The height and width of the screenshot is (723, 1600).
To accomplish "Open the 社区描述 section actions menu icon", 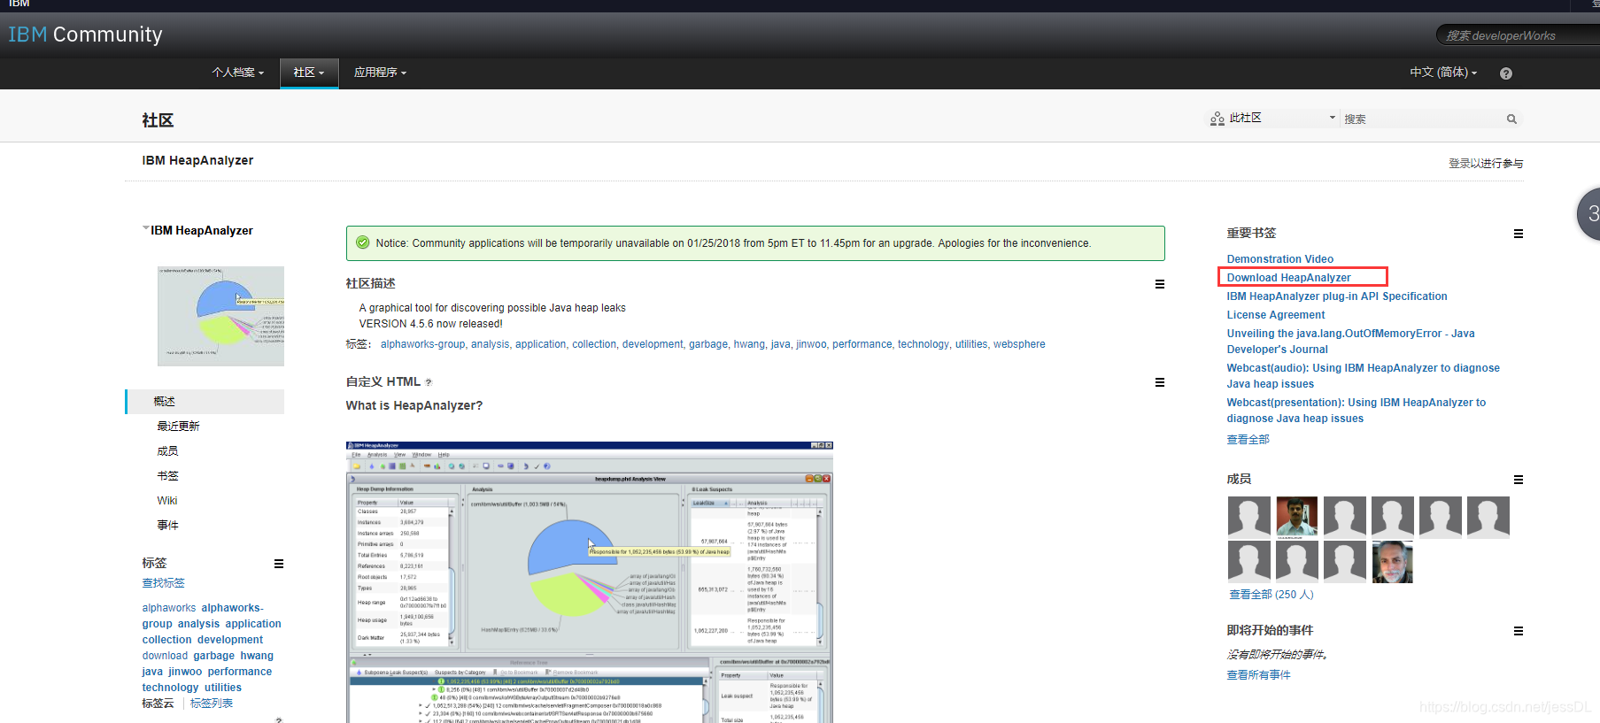I will coord(1160,284).
